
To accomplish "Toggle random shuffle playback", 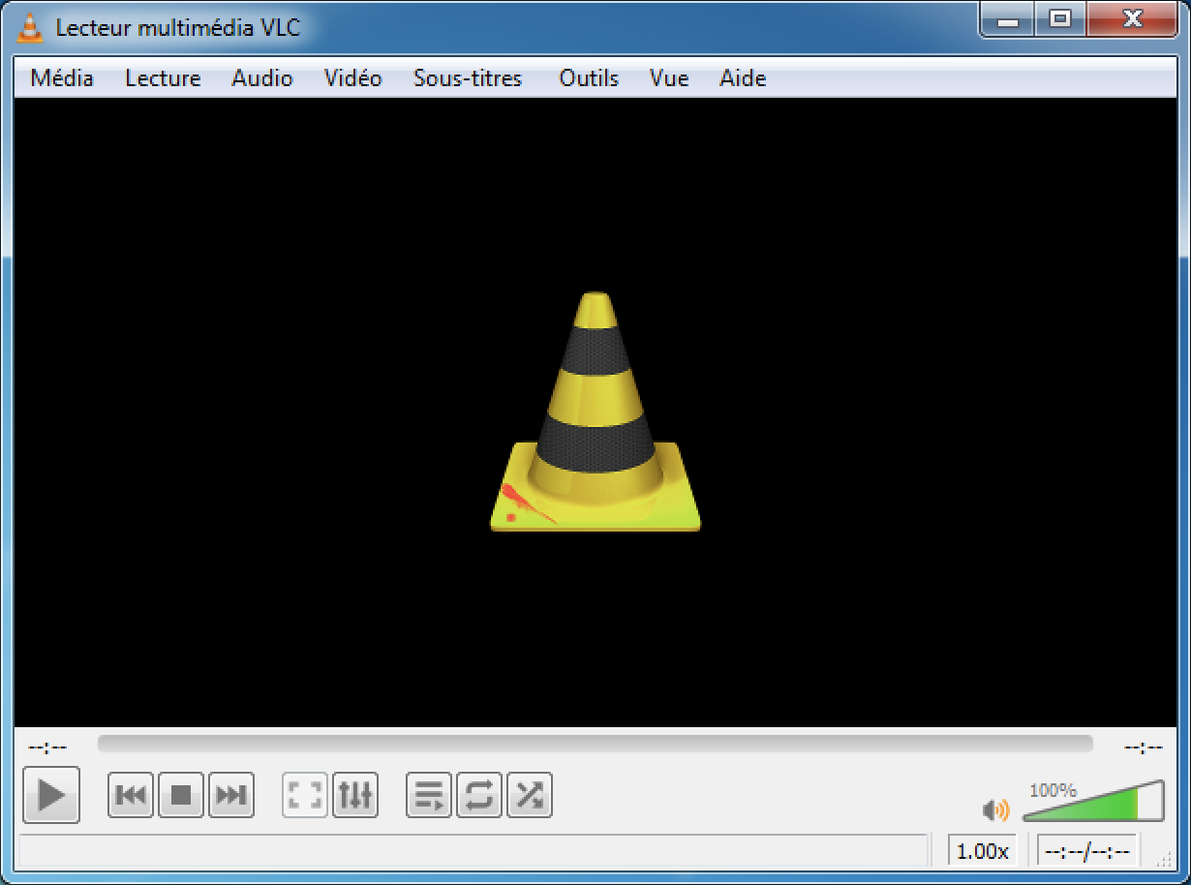I will (530, 796).
